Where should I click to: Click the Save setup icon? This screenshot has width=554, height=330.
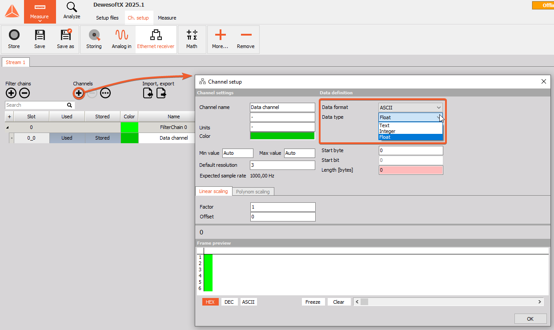(x=40, y=39)
